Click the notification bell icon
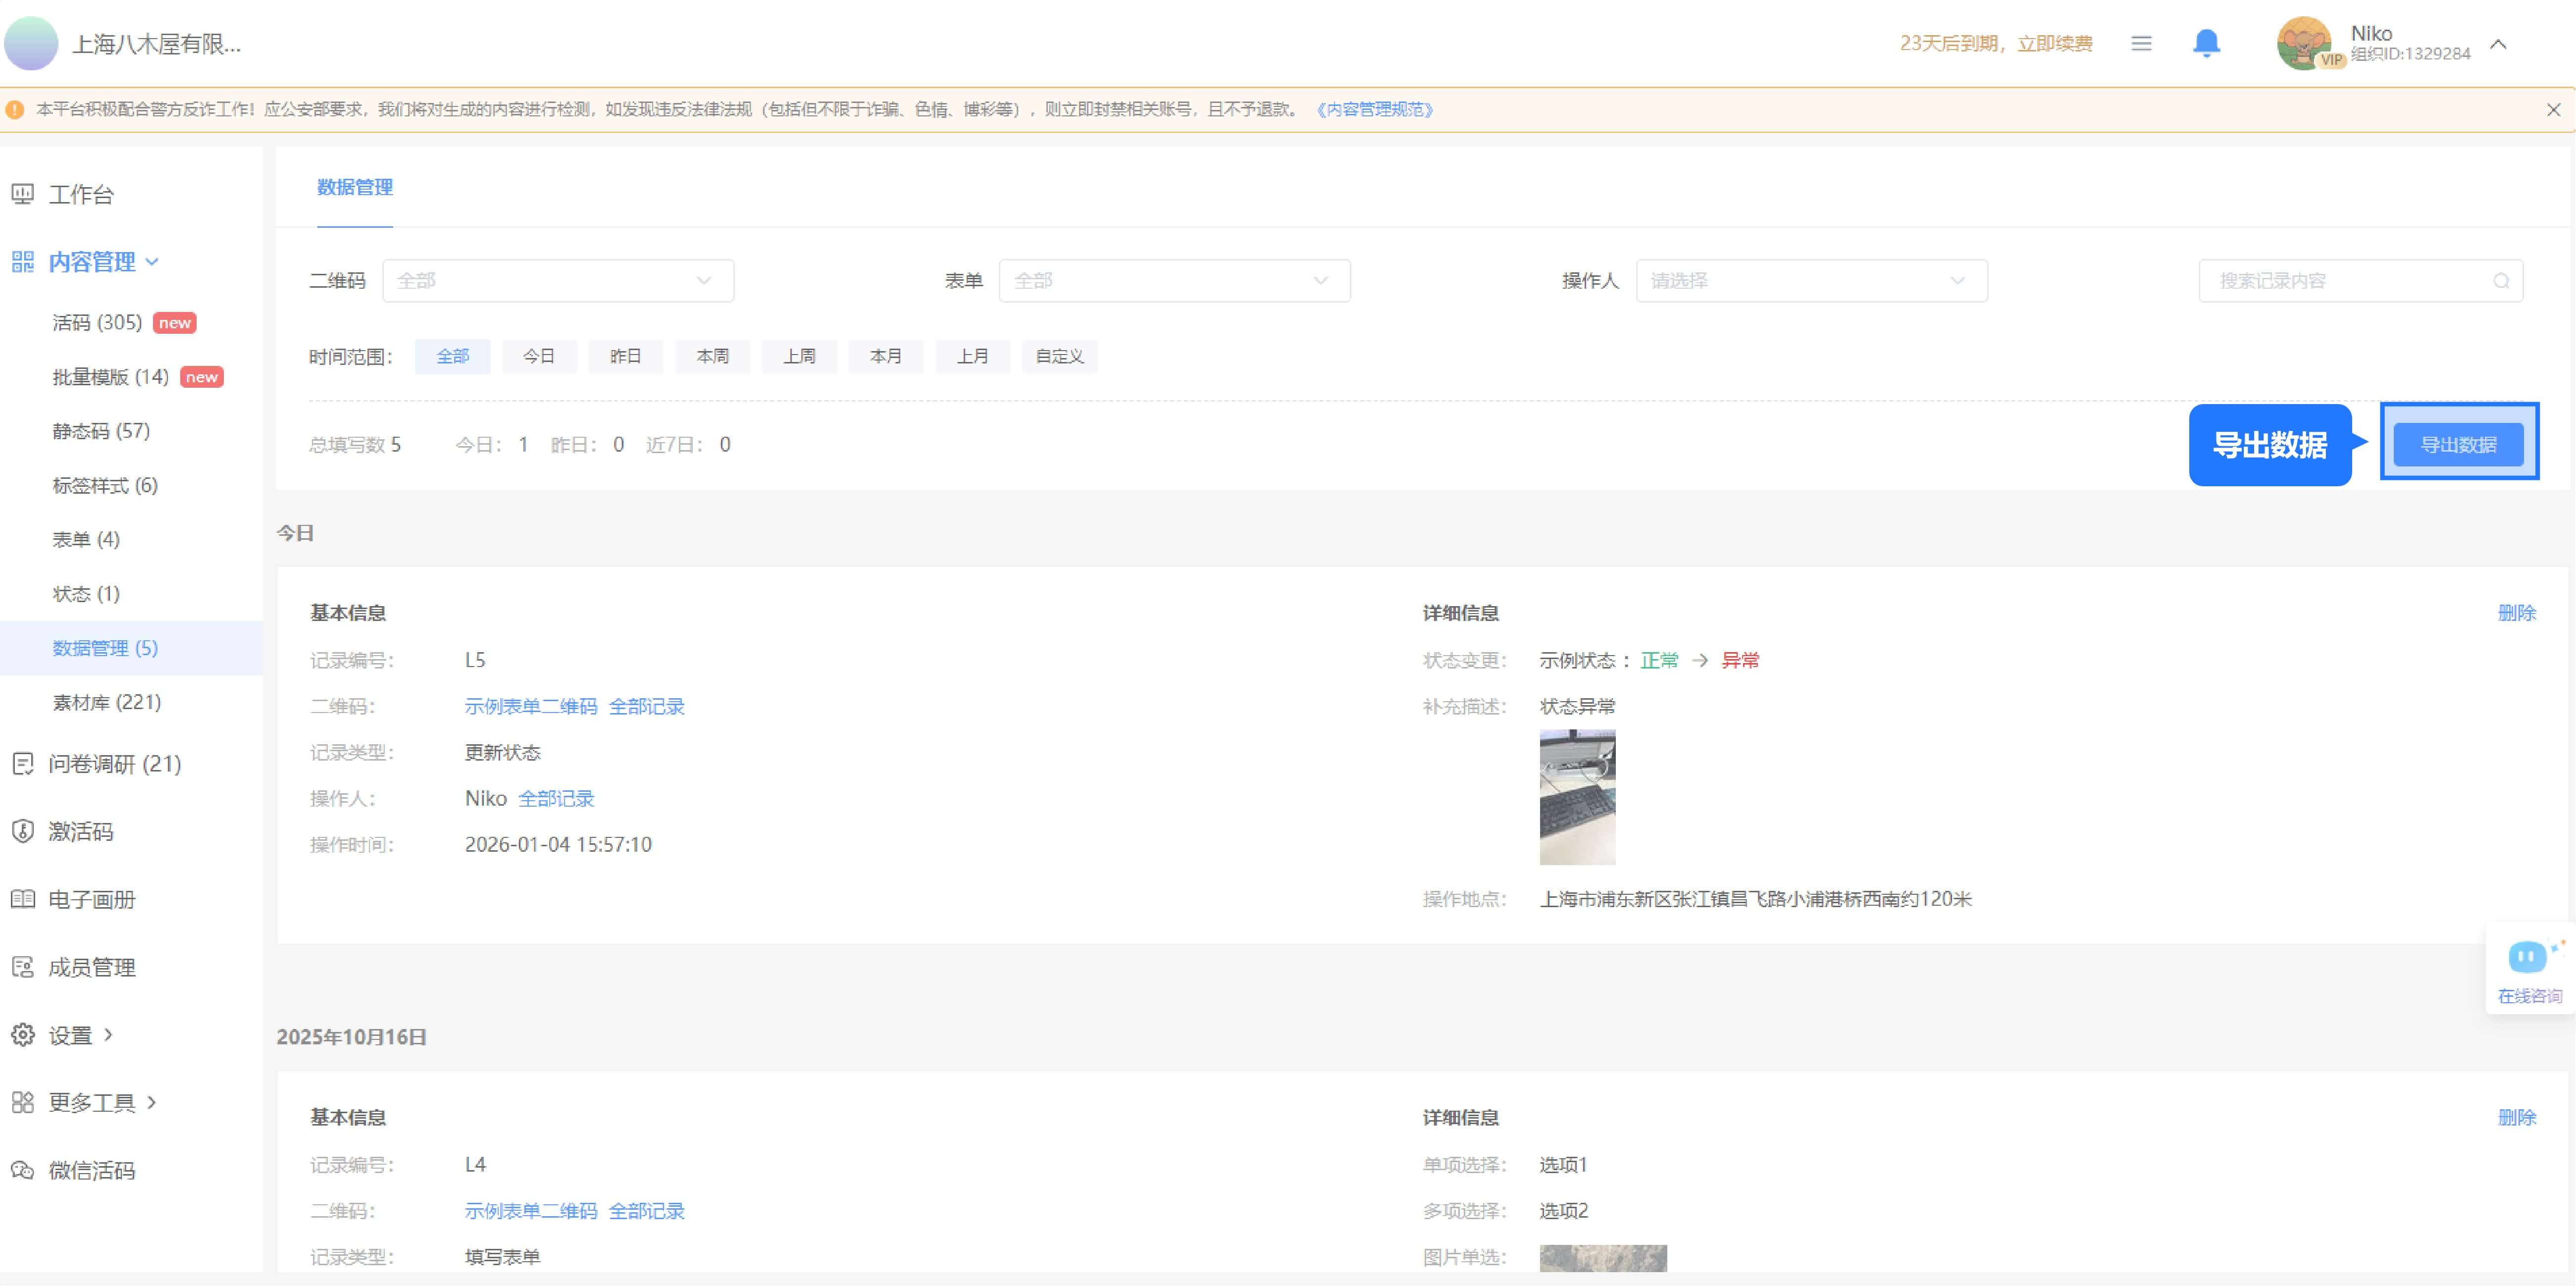This screenshot has width=2576, height=1286. coord(2206,43)
